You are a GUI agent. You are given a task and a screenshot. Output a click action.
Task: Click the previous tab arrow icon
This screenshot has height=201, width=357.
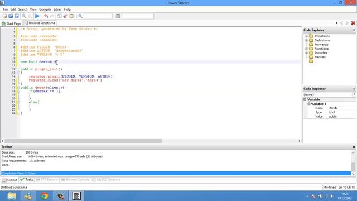[x=341, y=23]
